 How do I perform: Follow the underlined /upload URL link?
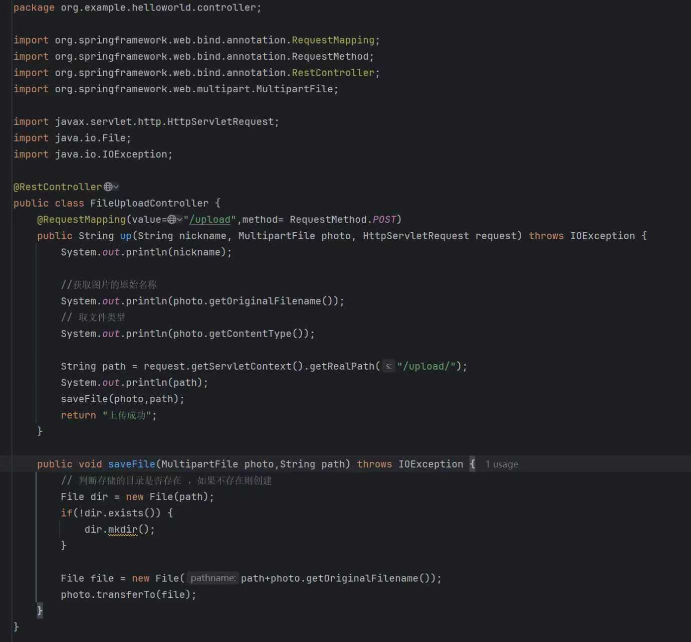point(209,220)
